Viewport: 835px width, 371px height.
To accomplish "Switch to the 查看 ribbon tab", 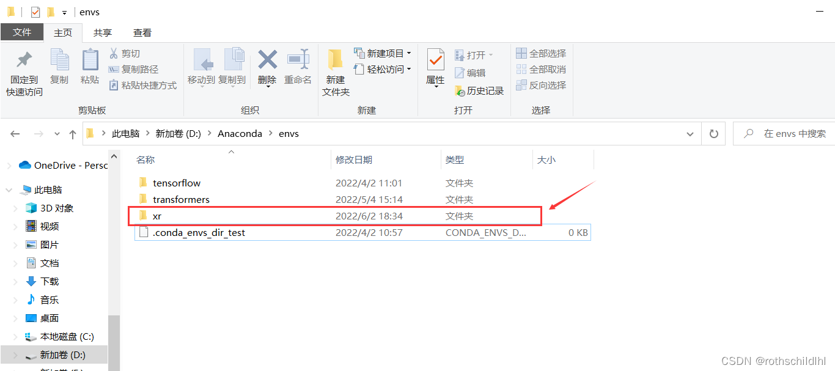I will pyautogui.click(x=142, y=32).
